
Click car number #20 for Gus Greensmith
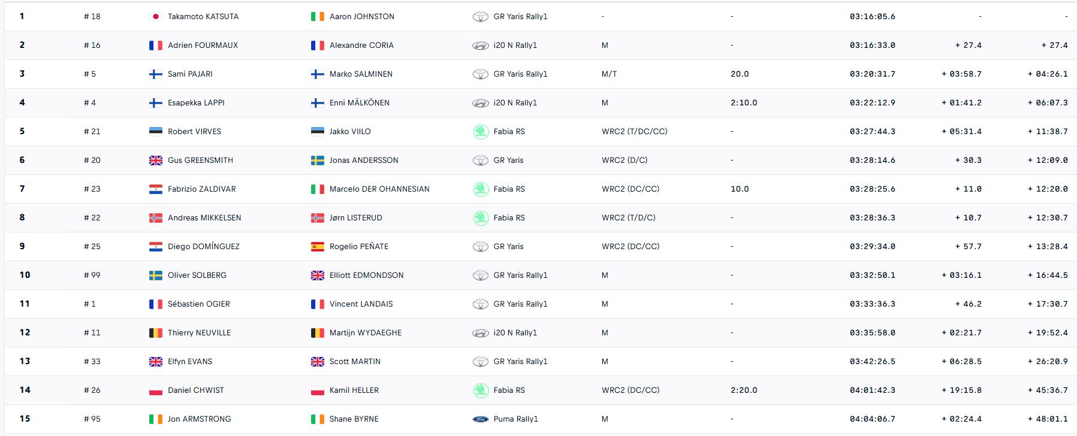92,161
